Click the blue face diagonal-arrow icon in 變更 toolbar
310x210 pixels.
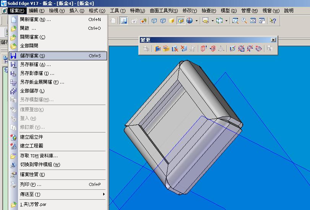click(x=232, y=48)
